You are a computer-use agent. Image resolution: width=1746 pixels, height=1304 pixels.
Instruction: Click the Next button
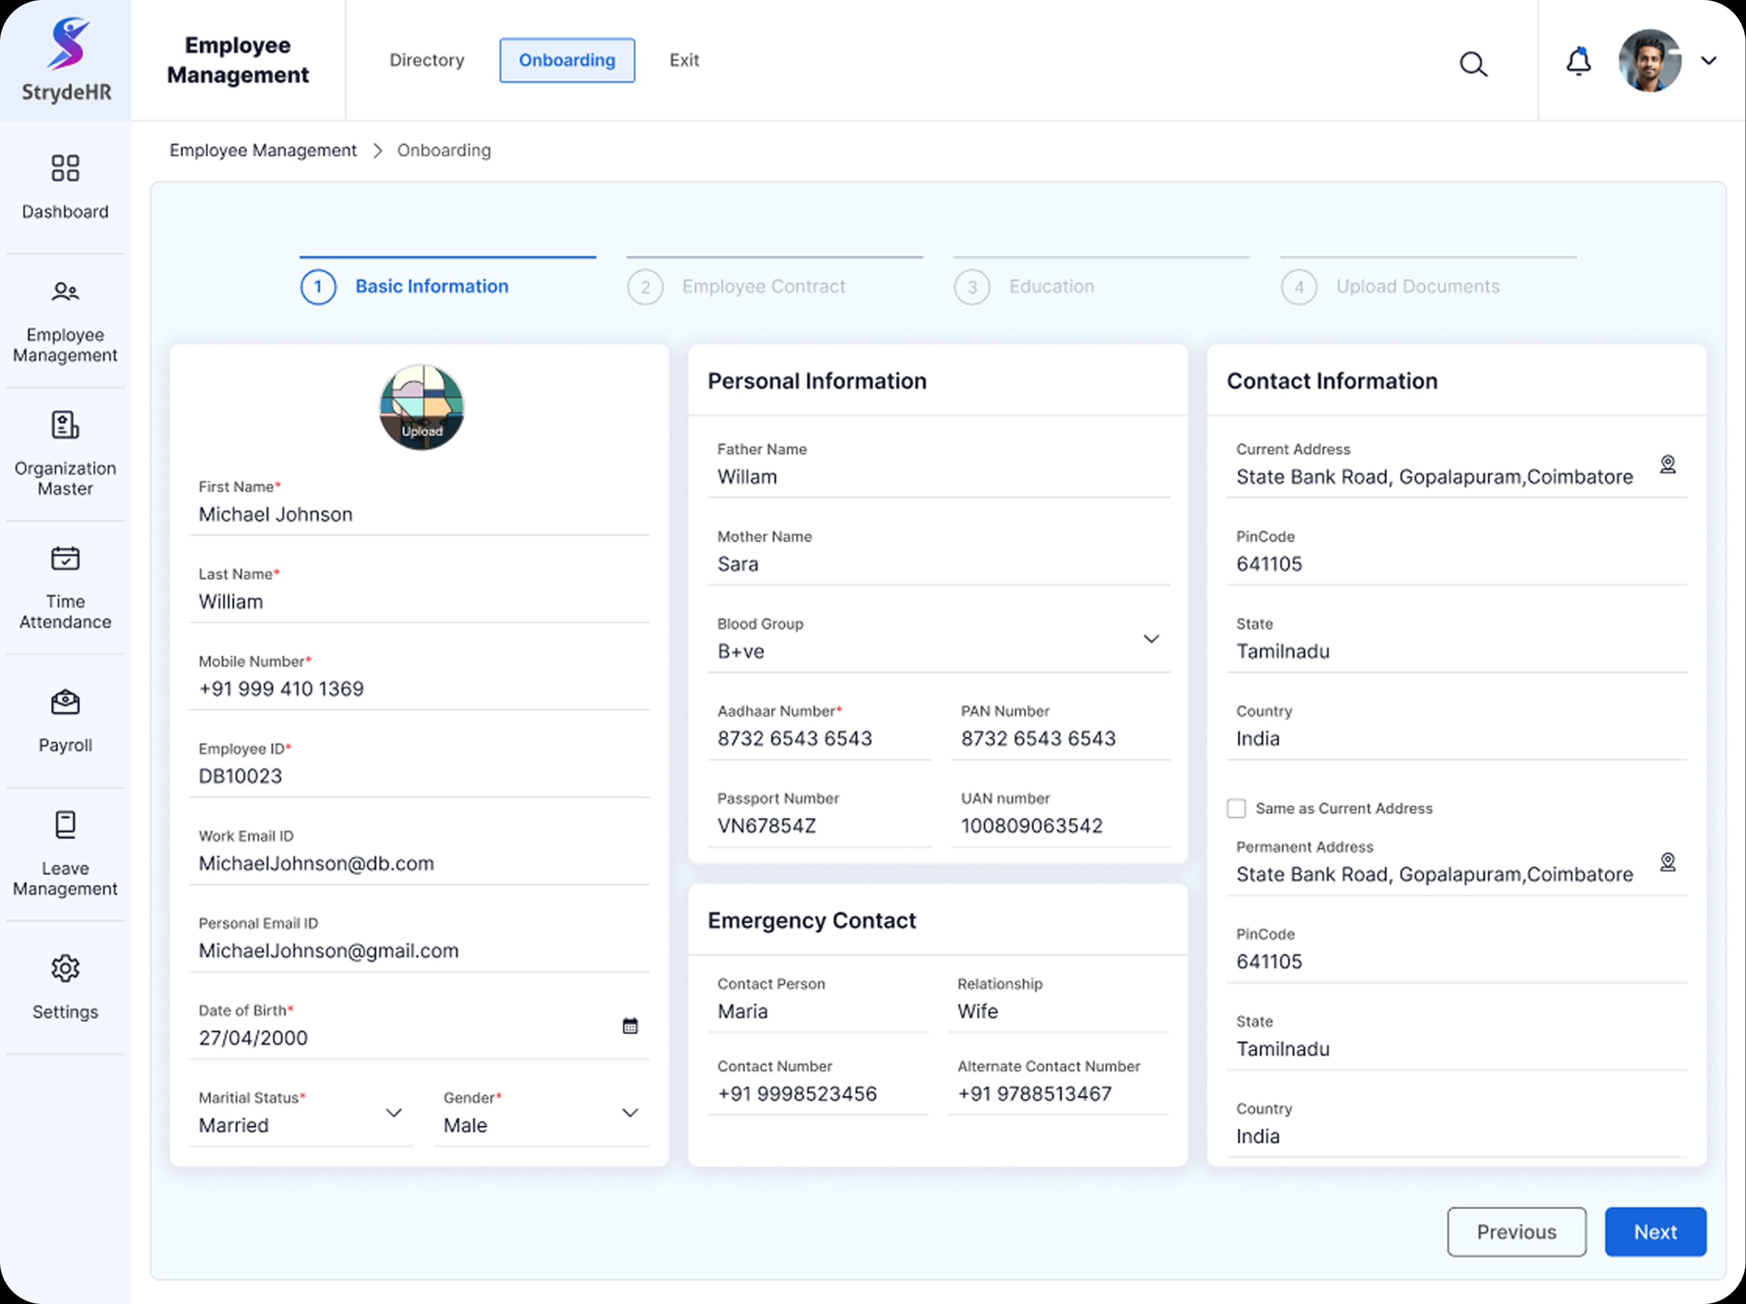click(x=1655, y=1232)
